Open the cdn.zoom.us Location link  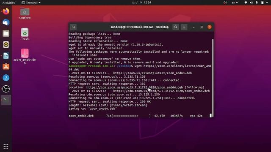[x=135, y=87]
